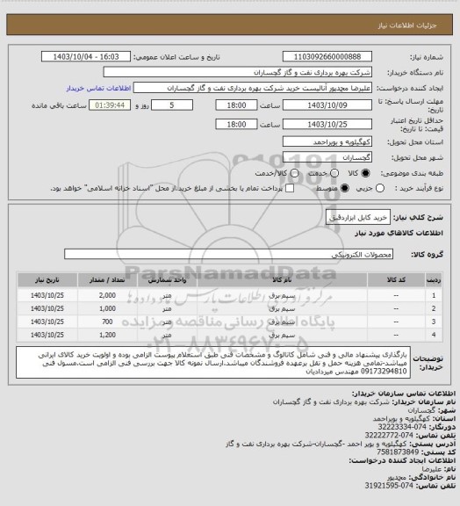Toggle the Islamic treasury payment checkbox
Image resolution: width=460 pixels, height=506 pixels.
(x=290, y=188)
